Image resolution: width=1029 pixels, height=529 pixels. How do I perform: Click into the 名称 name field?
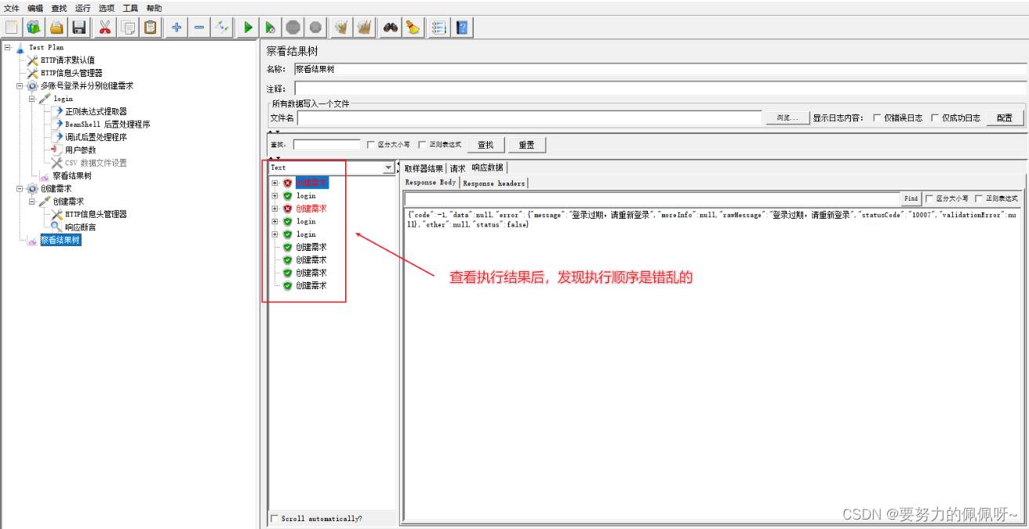(x=660, y=69)
